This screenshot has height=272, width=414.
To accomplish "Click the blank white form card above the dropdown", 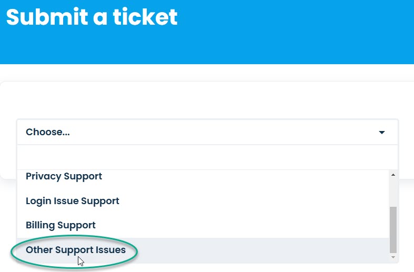I will [x=208, y=100].
